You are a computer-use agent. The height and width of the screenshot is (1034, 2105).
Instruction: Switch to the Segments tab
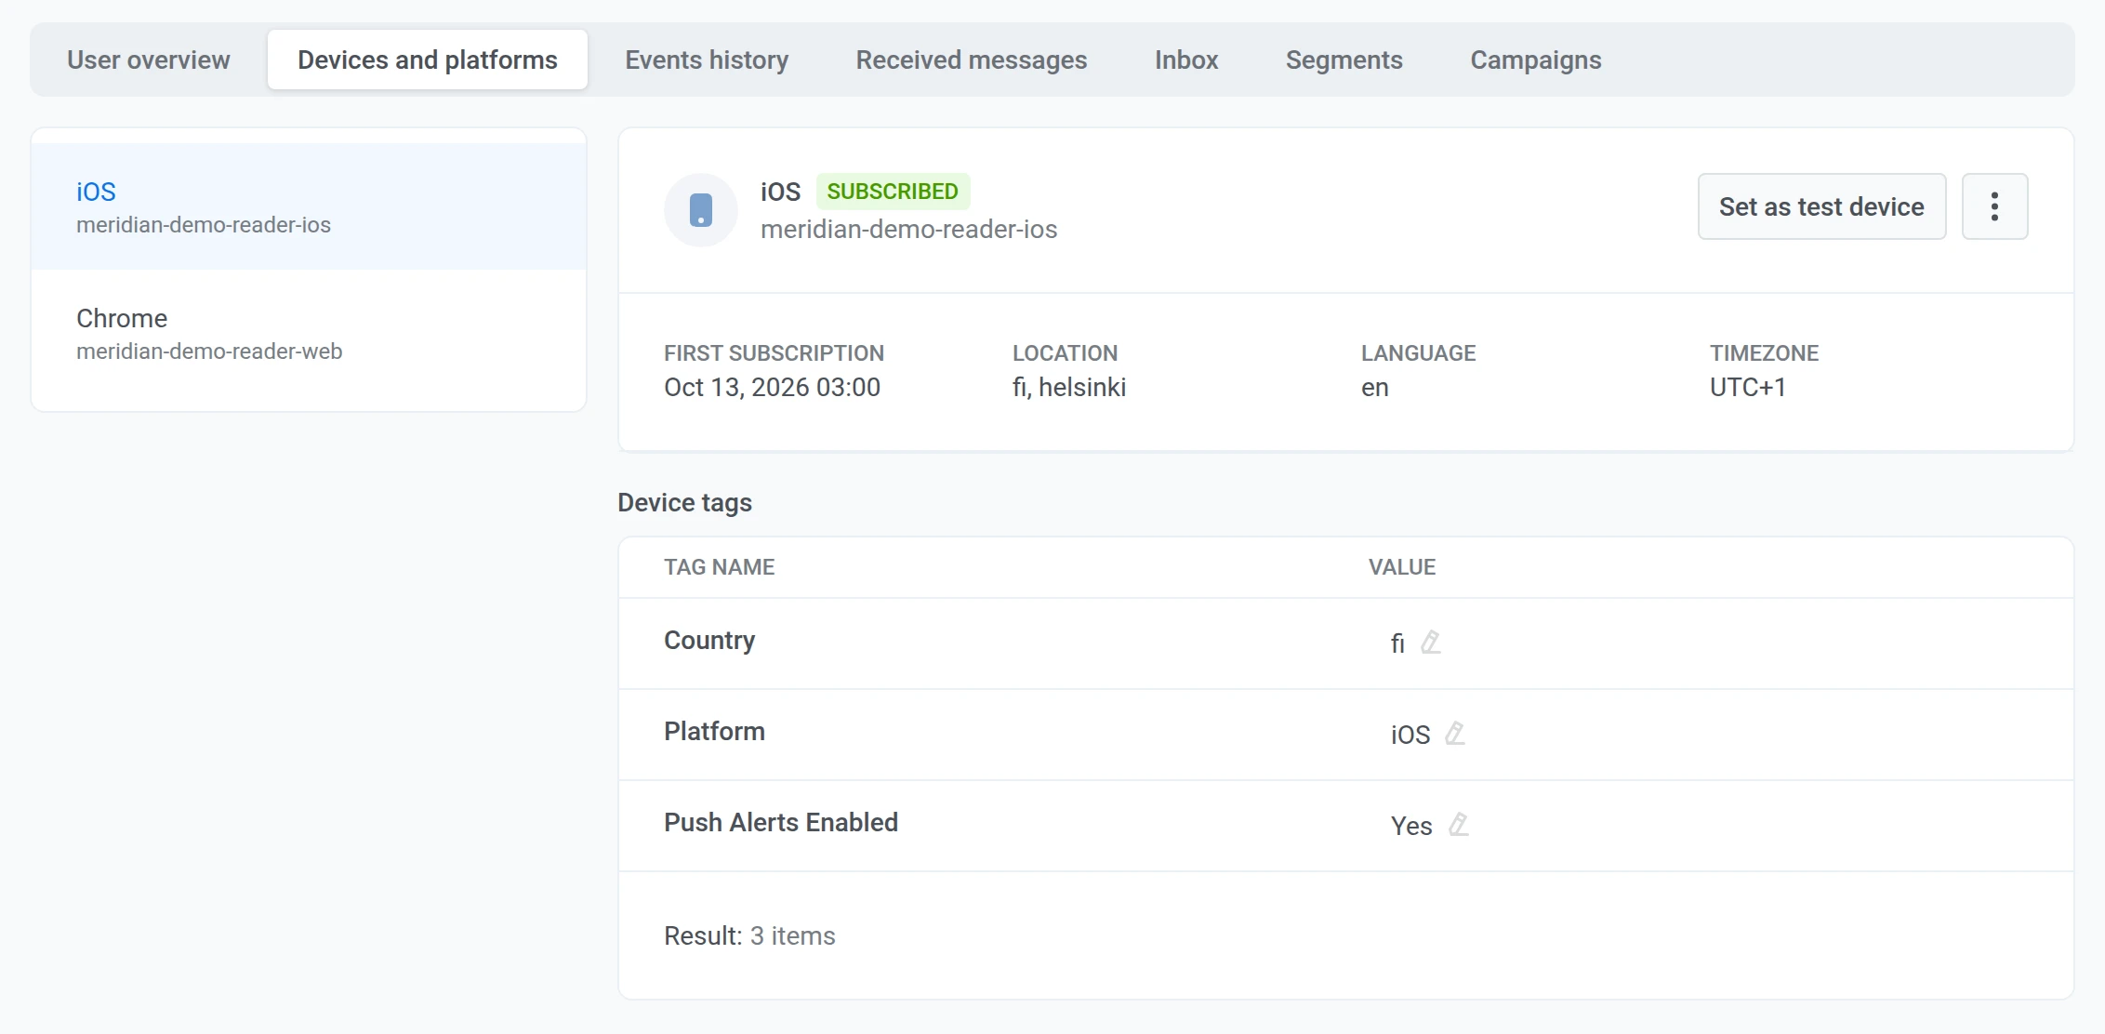tap(1344, 60)
